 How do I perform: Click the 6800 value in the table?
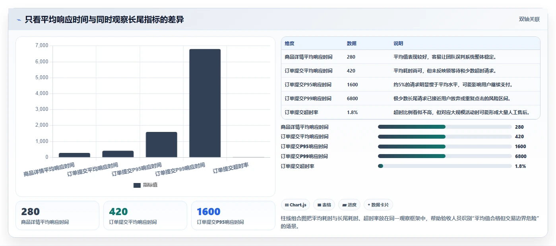coord(353,99)
